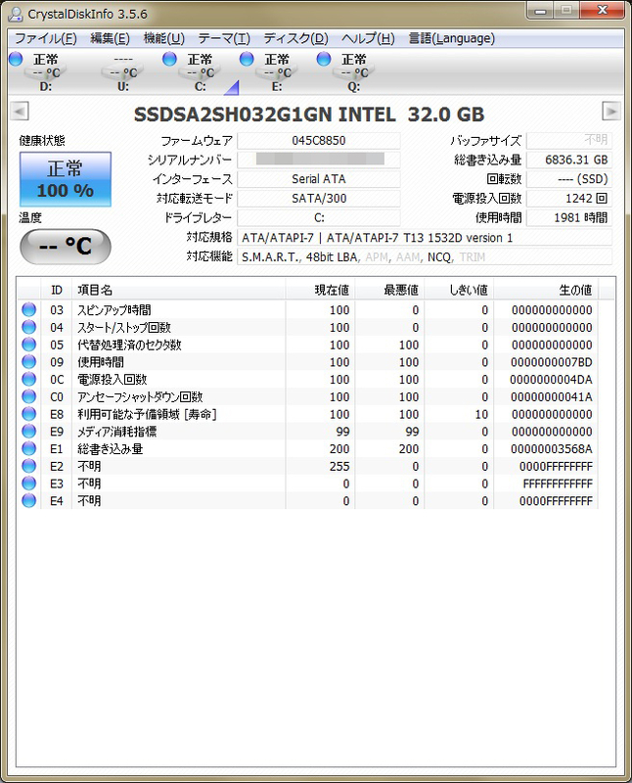Click the 項目名 column header
632x783 pixels.
point(179,290)
